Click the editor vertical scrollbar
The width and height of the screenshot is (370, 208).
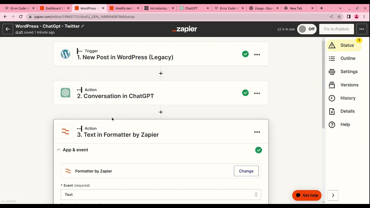click(323, 84)
